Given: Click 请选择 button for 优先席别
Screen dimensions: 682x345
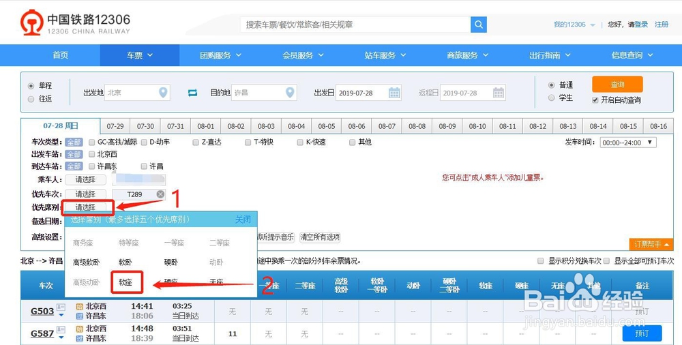Looking at the screenshot, I should coord(86,207).
